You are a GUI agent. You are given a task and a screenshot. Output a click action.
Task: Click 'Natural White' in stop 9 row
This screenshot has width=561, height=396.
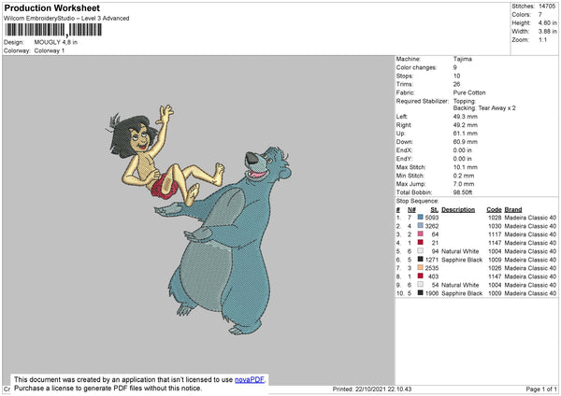click(460, 285)
